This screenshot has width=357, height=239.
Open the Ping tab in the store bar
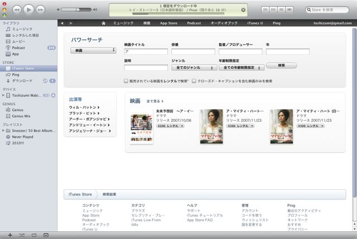(277, 23)
